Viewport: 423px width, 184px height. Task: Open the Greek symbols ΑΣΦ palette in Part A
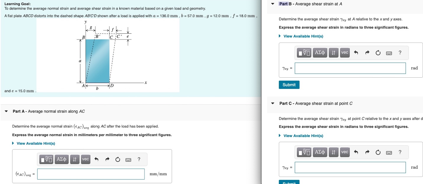pyautogui.click(x=62, y=159)
